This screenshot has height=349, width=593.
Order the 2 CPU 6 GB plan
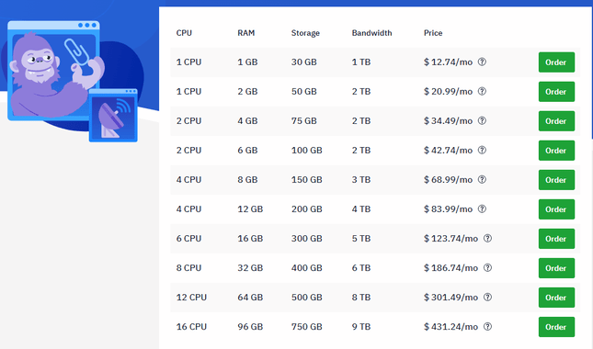coord(556,151)
